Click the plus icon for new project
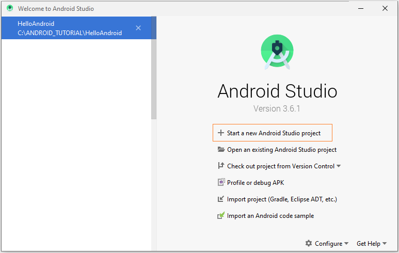Image resolution: width=399 pixels, height=253 pixels. (221, 133)
